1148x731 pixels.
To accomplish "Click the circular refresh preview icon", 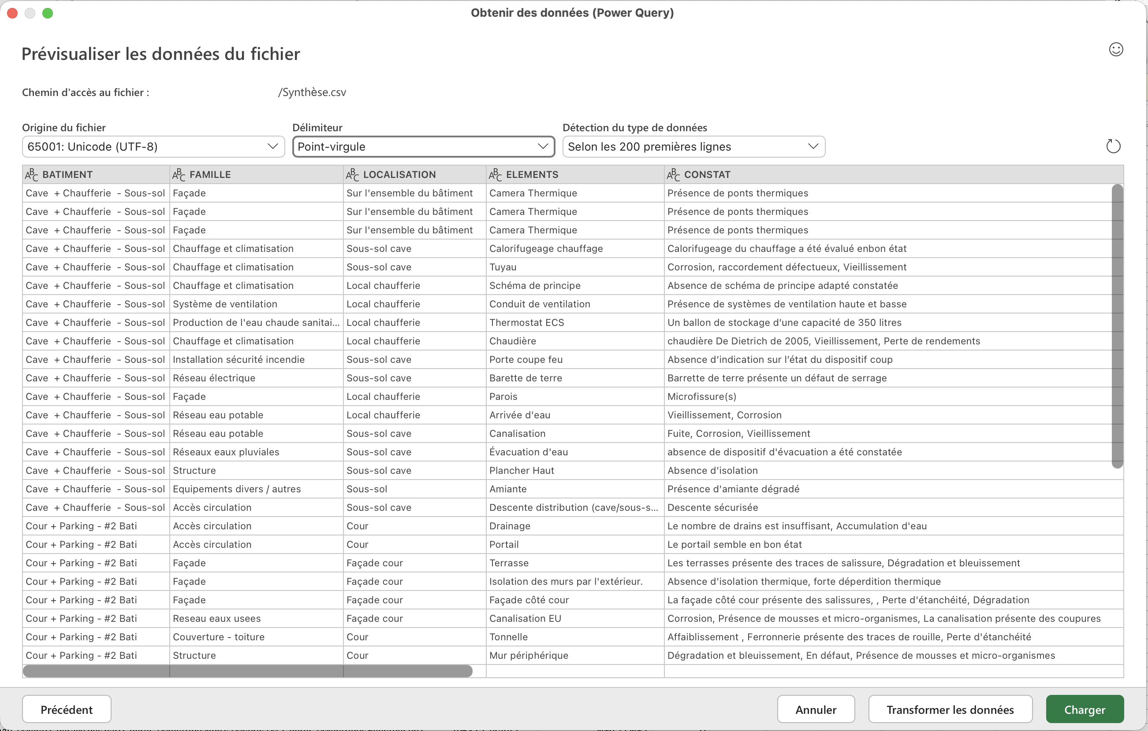I will (1113, 146).
